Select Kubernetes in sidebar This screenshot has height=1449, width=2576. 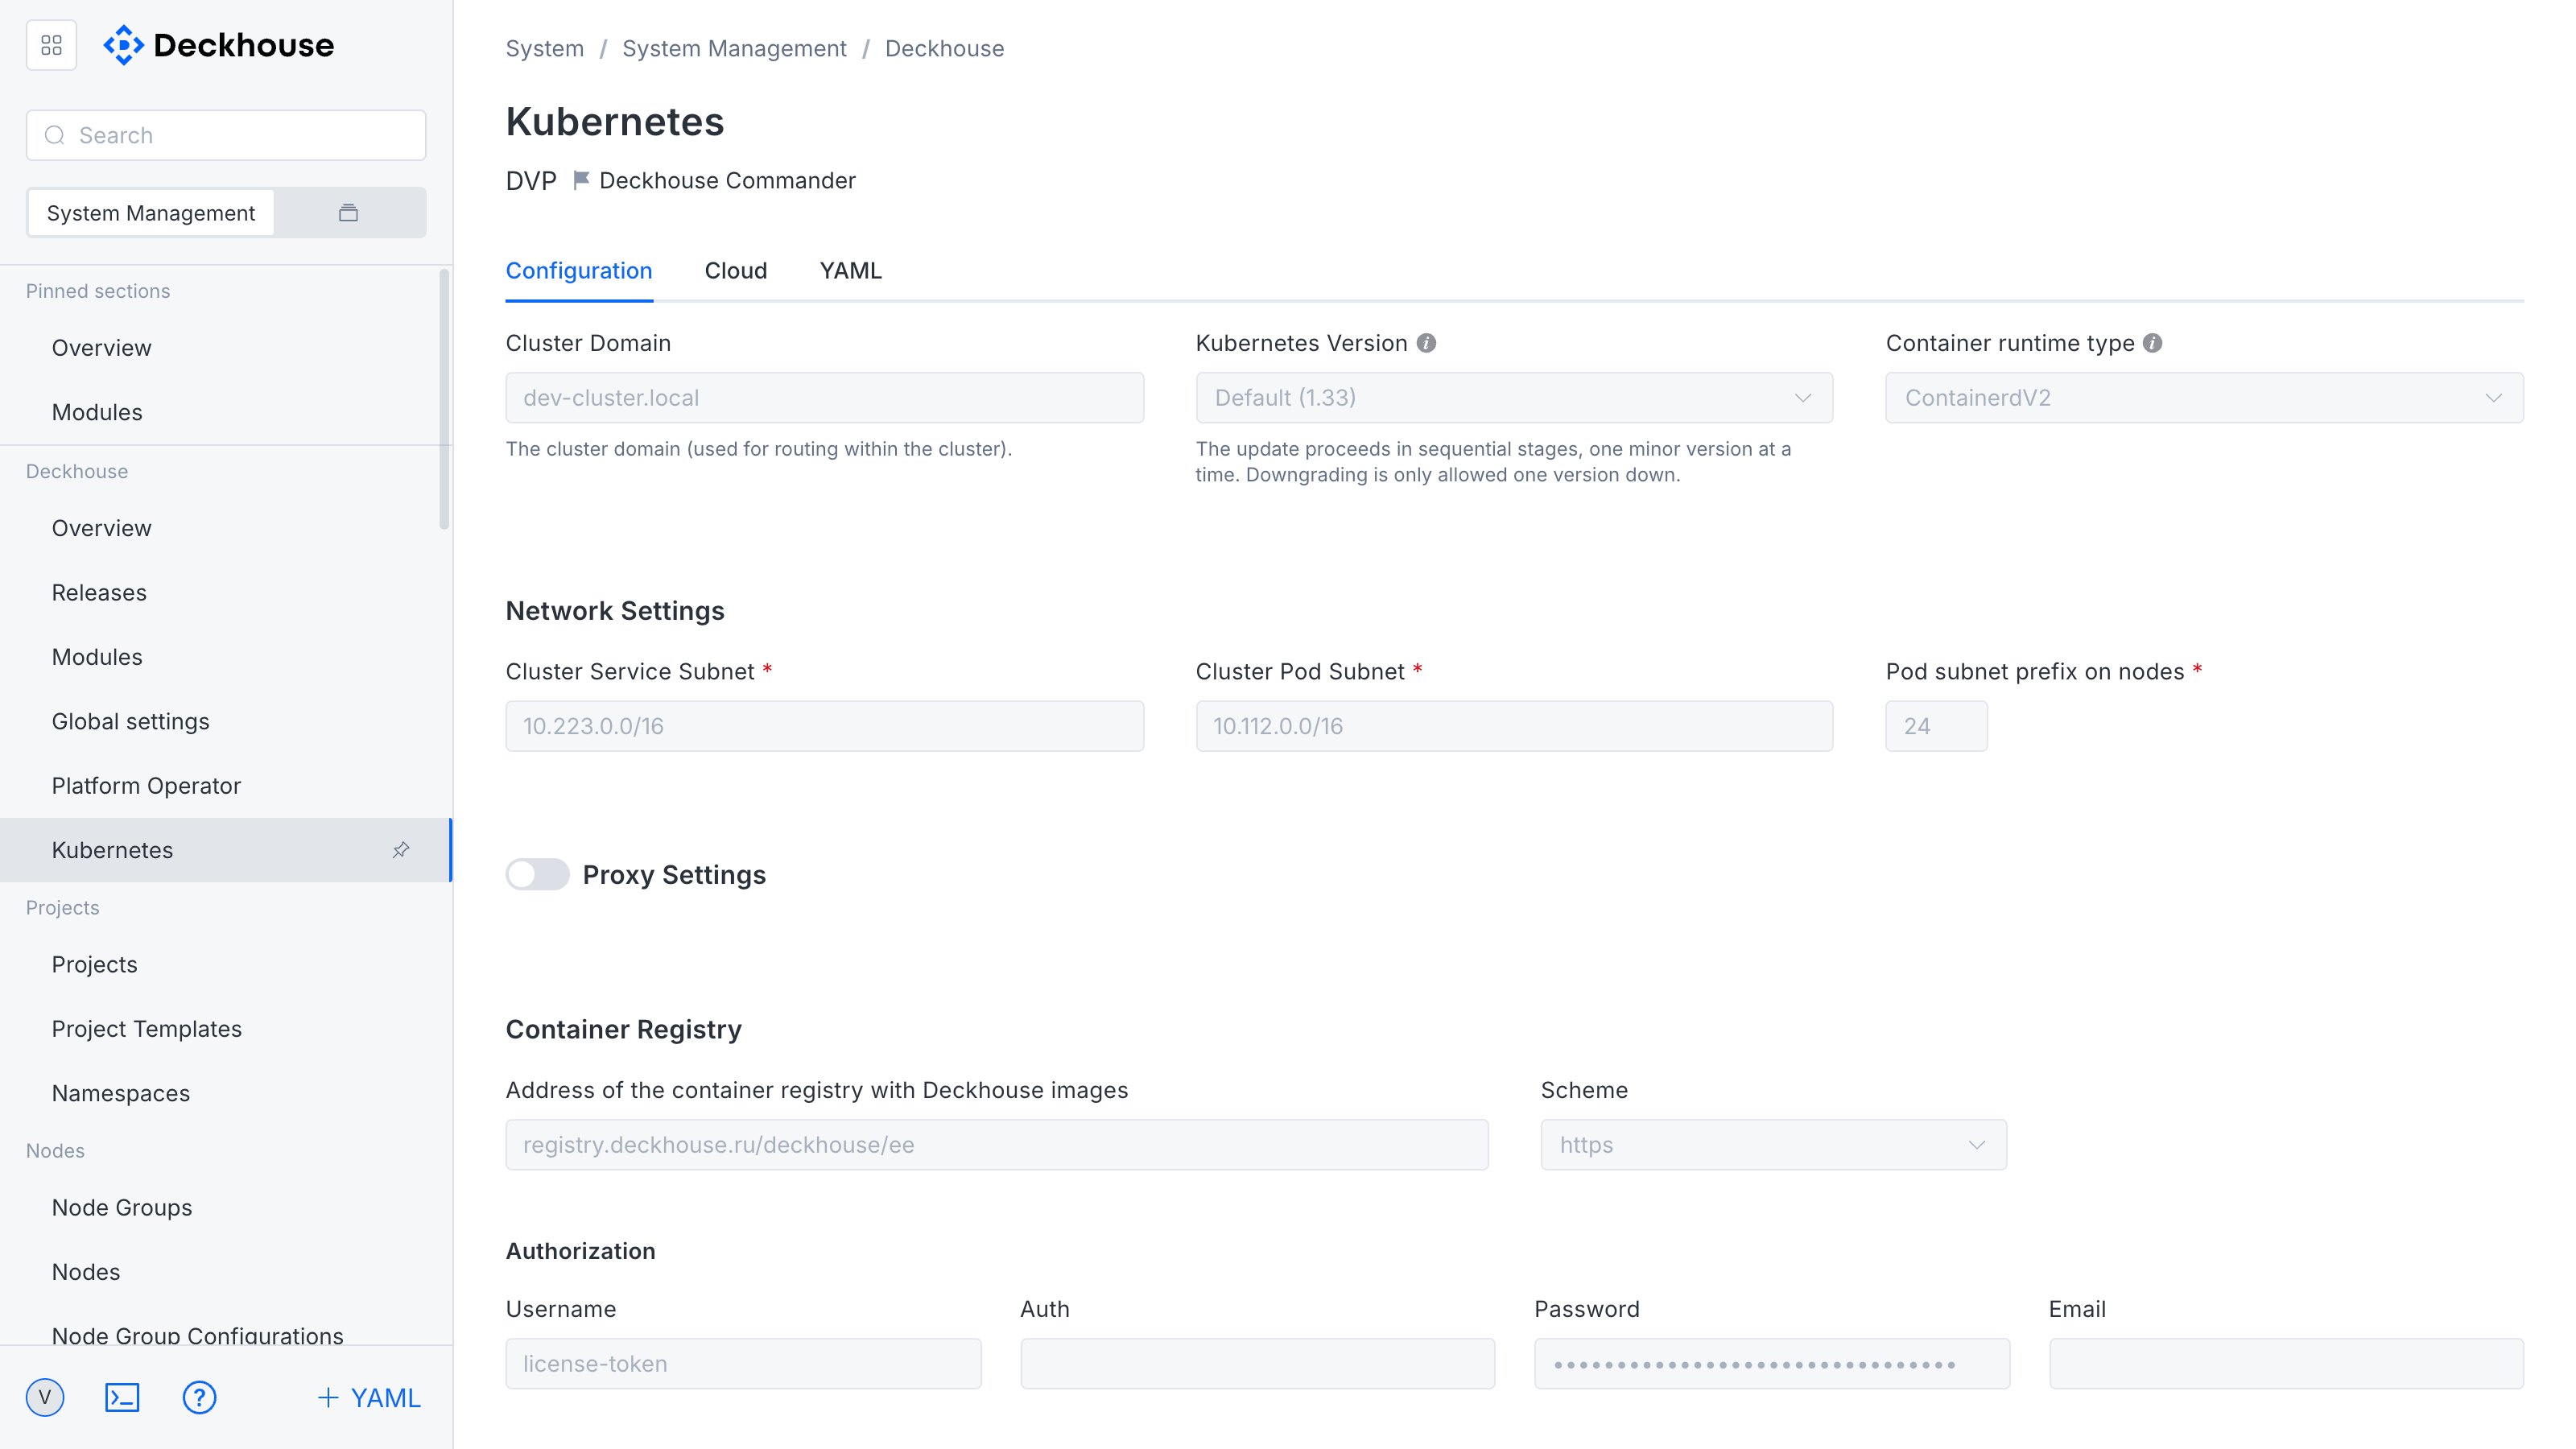[226, 850]
